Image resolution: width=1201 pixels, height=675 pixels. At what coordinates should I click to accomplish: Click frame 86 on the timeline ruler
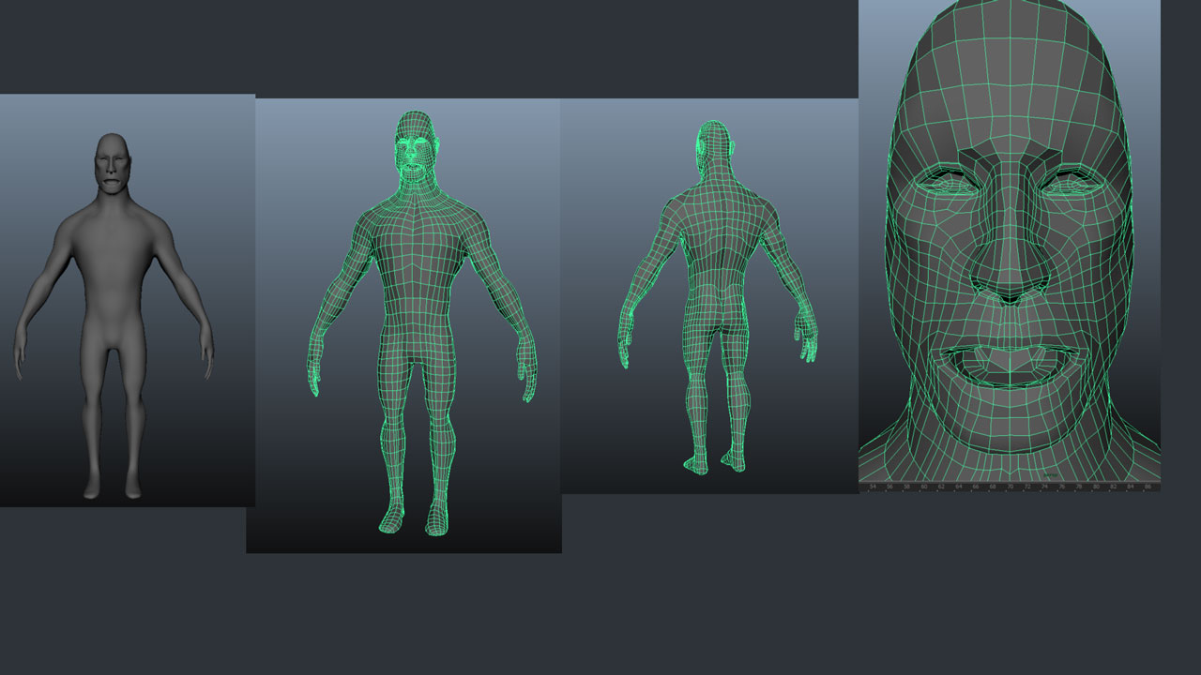1148,487
